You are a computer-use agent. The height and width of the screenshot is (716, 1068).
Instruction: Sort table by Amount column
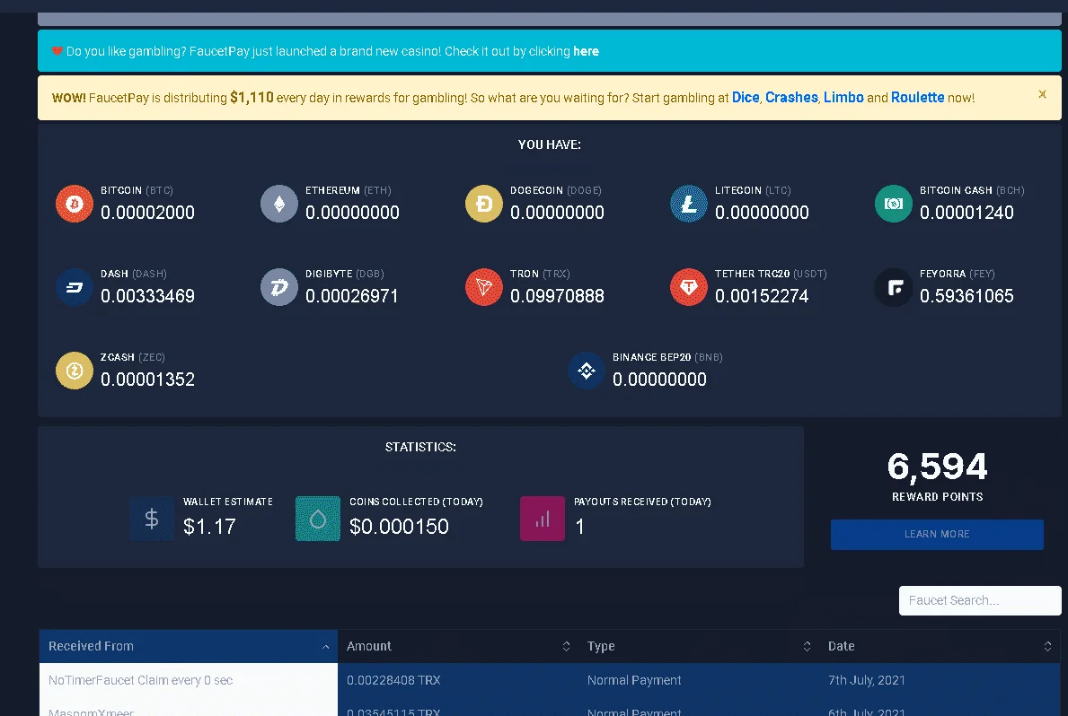point(458,646)
